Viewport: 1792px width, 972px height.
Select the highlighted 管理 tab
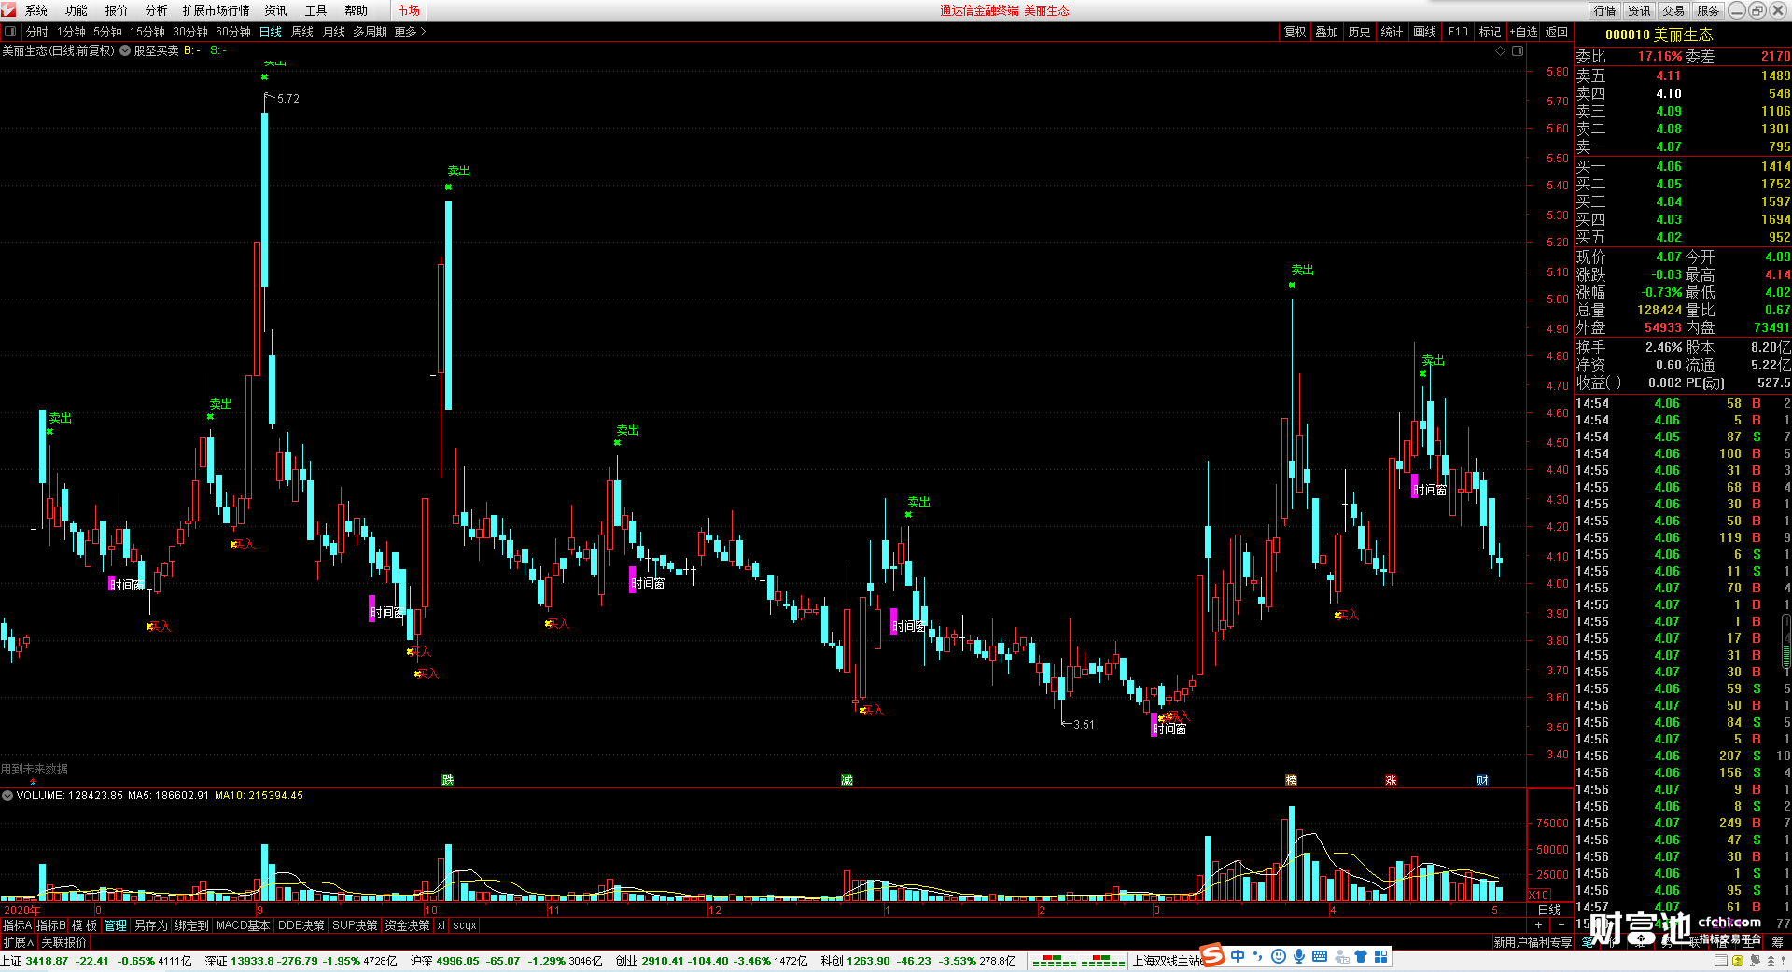pyautogui.click(x=115, y=925)
